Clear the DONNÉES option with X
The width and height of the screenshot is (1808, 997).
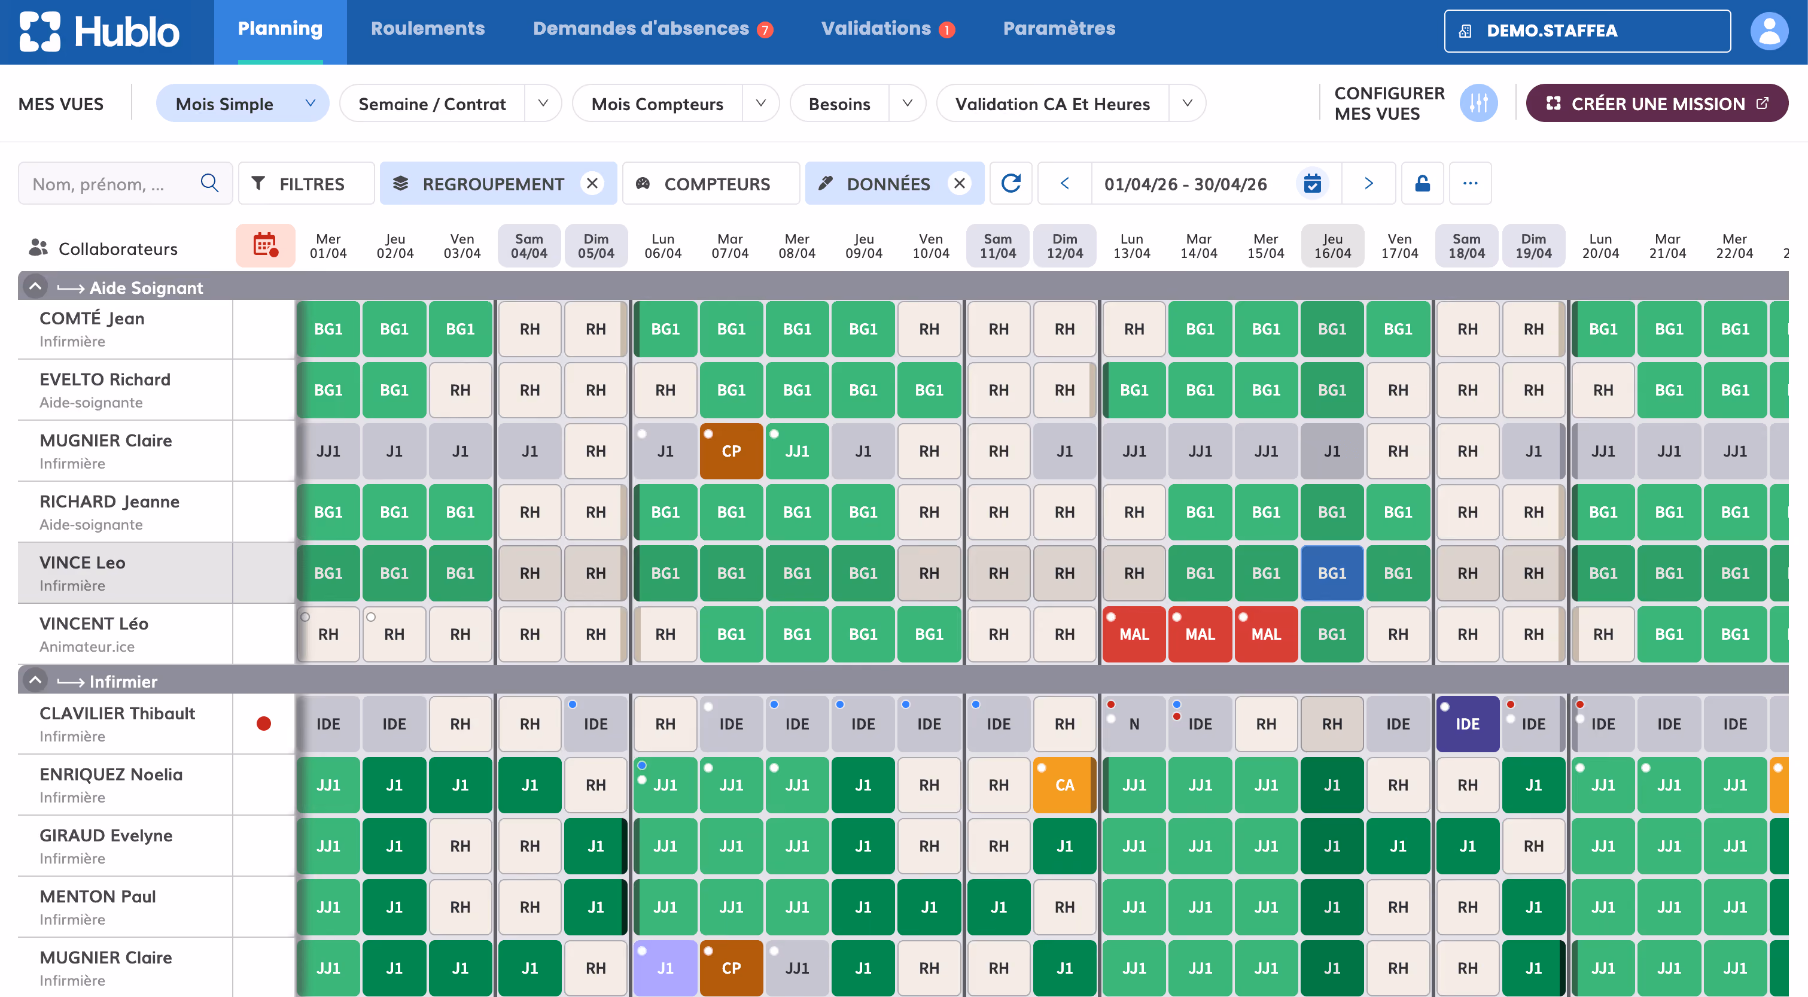click(960, 183)
